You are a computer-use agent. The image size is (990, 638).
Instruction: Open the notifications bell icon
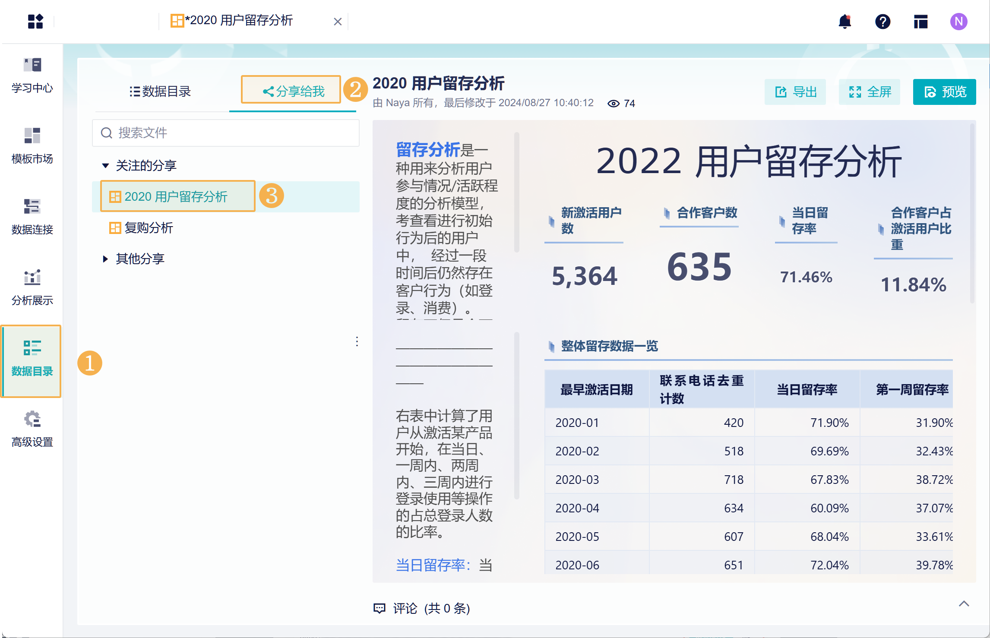pyautogui.click(x=845, y=21)
